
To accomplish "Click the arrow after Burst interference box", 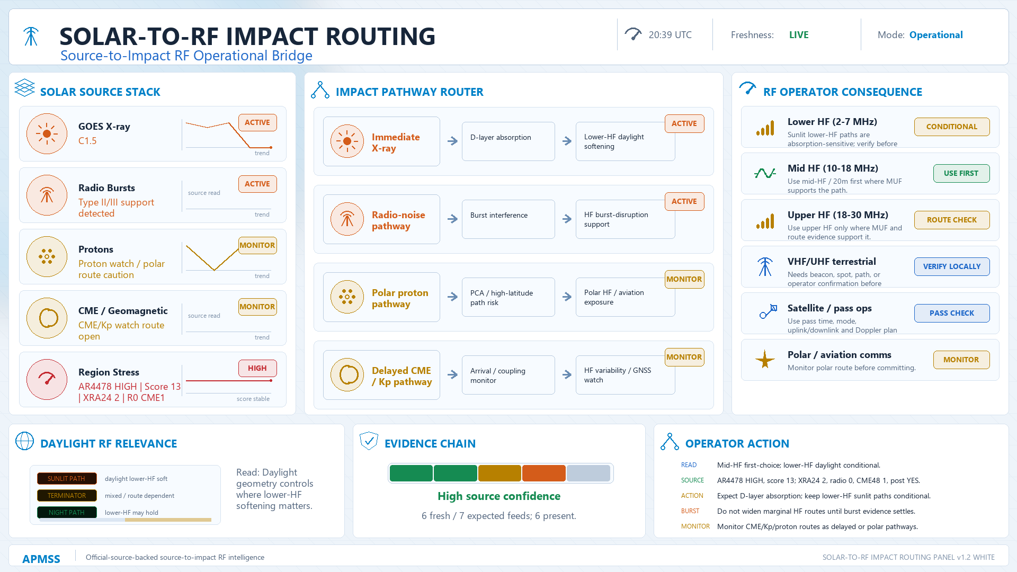I will click(x=567, y=219).
